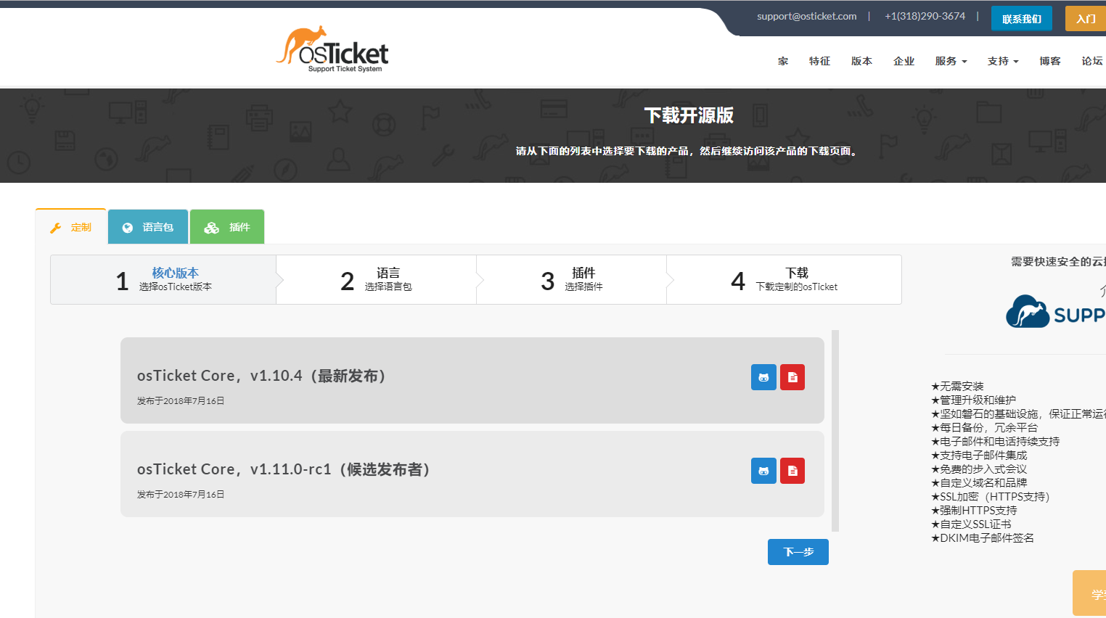1106x618 pixels.
Task: Click the +1(318)290-3674 phone number
Action: tap(925, 16)
